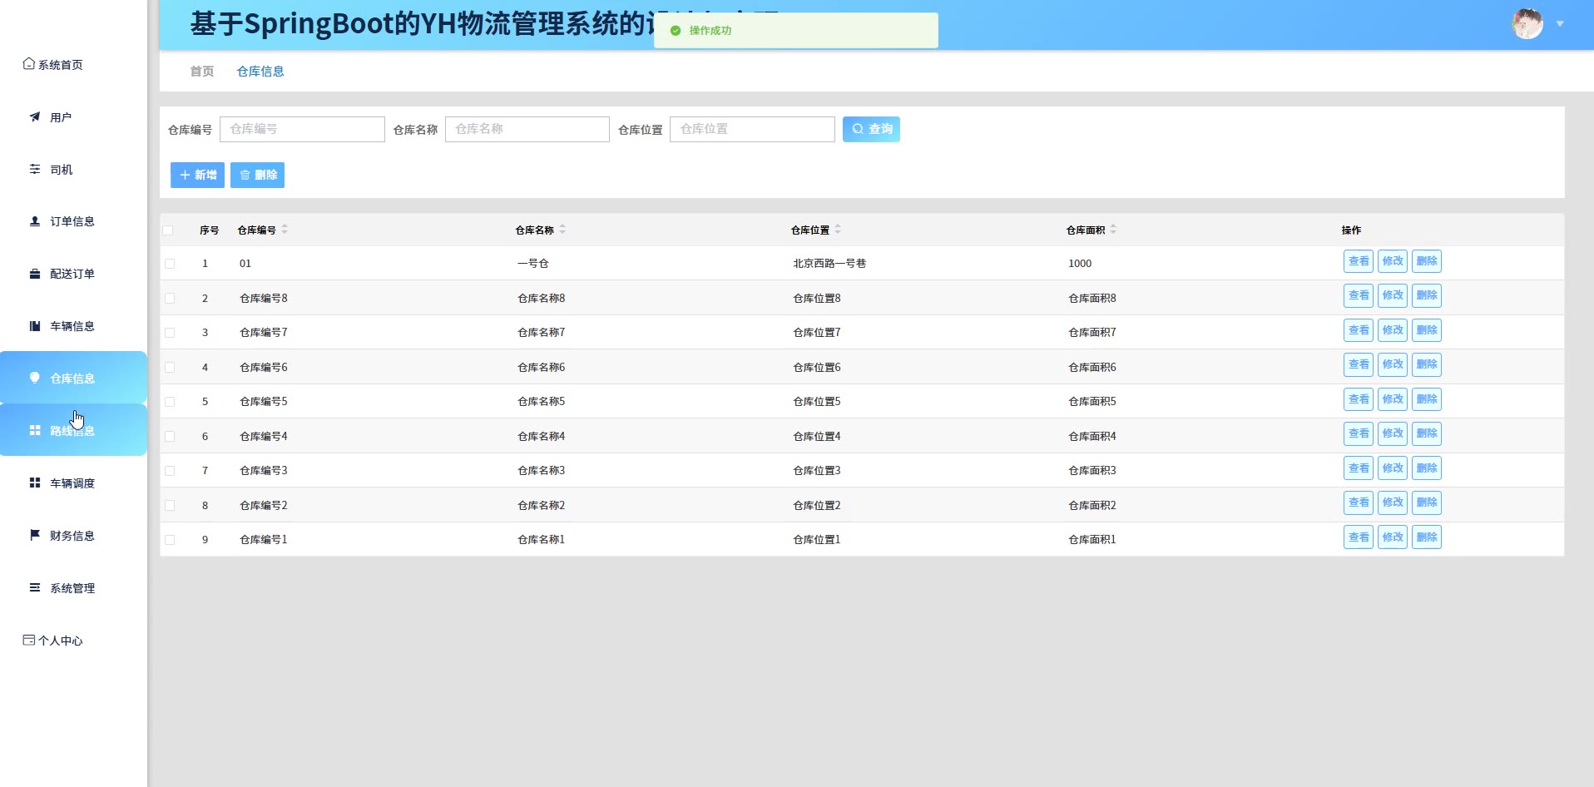This screenshot has width=1594, height=787.
Task: Open the dropdown arrow next to avatar
Action: click(1560, 24)
